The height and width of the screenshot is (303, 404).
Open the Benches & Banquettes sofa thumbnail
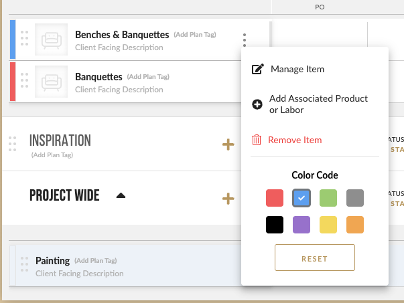pyautogui.click(x=52, y=39)
